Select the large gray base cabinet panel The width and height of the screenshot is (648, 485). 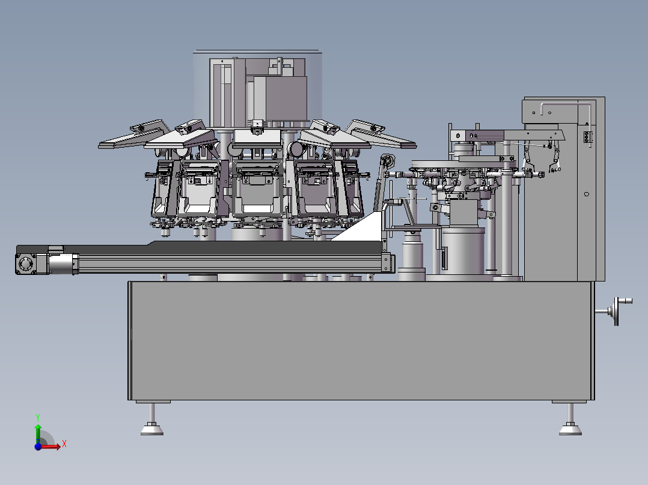tap(361, 341)
